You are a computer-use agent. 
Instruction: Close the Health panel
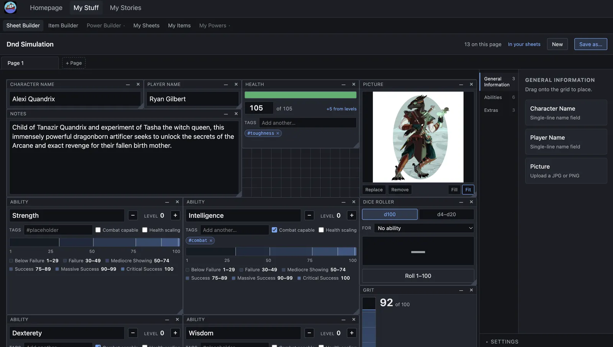354,84
